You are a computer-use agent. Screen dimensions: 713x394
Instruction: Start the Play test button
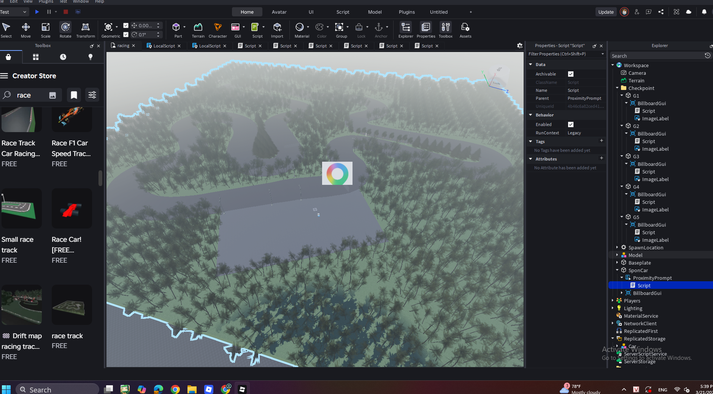click(x=37, y=12)
